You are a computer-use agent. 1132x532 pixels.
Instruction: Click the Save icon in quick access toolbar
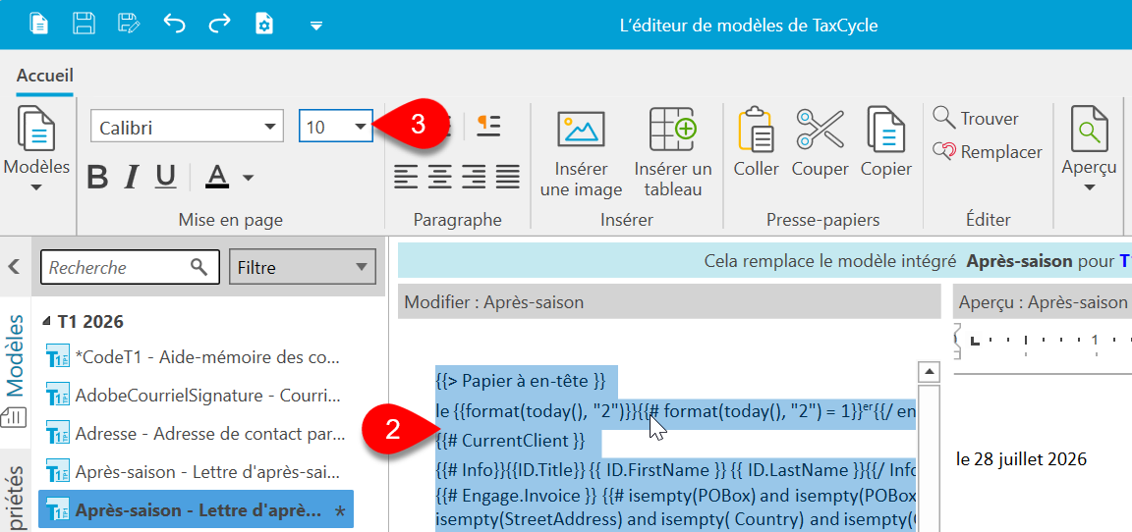pyautogui.click(x=85, y=24)
